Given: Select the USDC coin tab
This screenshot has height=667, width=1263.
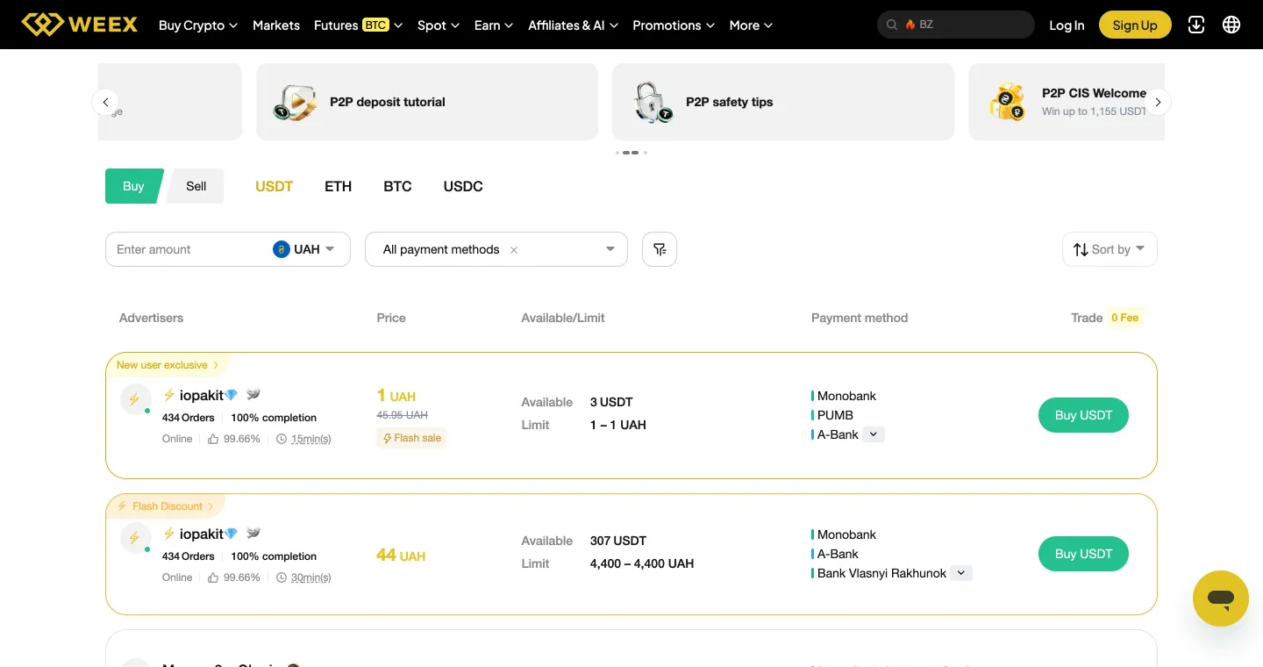Looking at the screenshot, I should coord(463,186).
